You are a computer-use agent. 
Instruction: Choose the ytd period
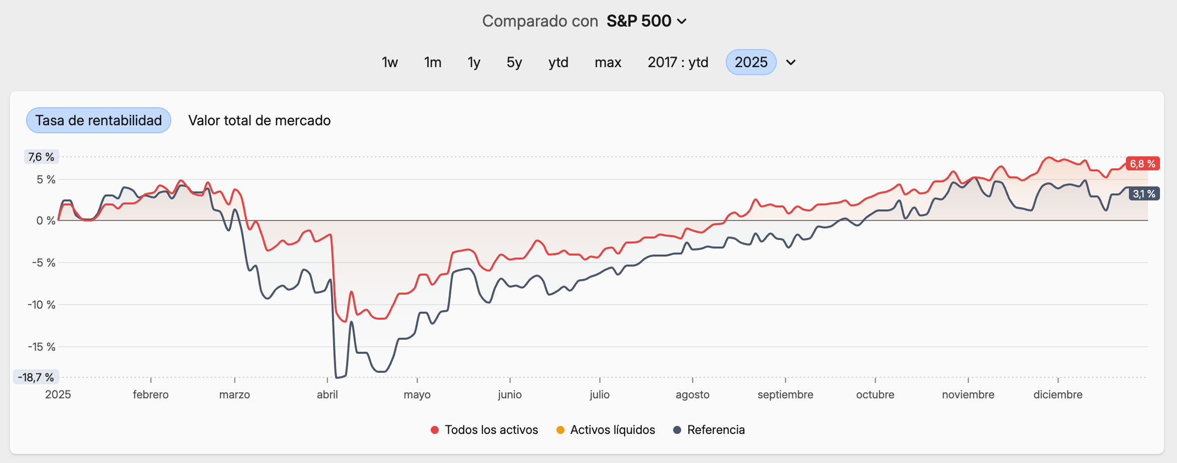558,63
